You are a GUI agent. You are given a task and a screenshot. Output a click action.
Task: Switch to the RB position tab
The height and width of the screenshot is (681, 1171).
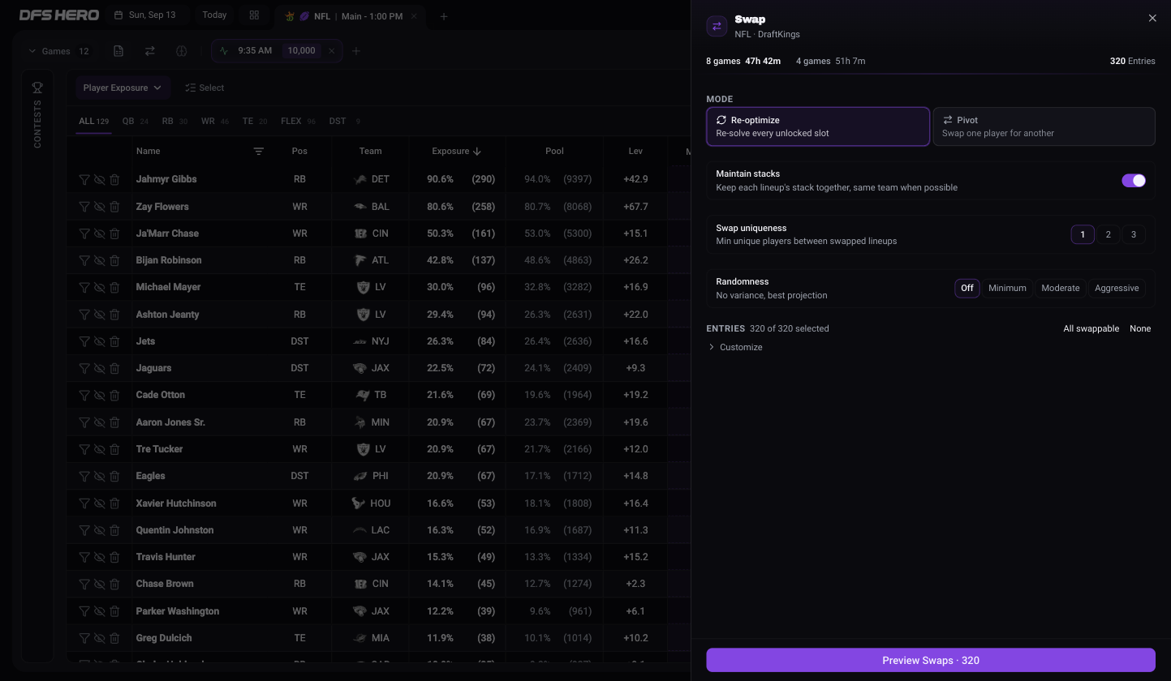[x=174, y=122]
